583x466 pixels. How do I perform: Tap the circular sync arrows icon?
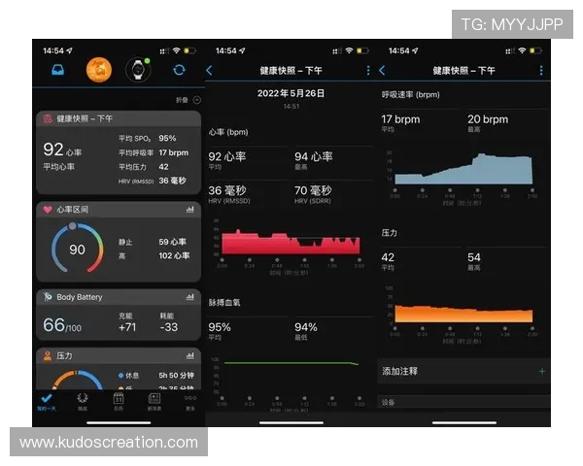pos(179,70)
